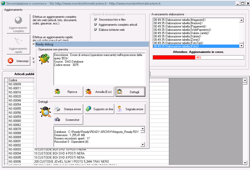Click the large bug magnifier icon in Dettagli
Viewport: 250px width, 170px height.
click(x=45, y=112)
